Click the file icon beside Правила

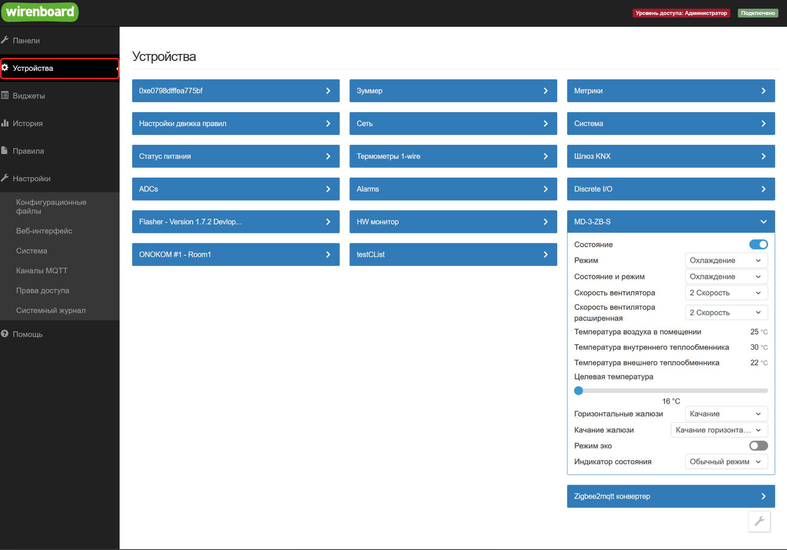click(5, 150)
